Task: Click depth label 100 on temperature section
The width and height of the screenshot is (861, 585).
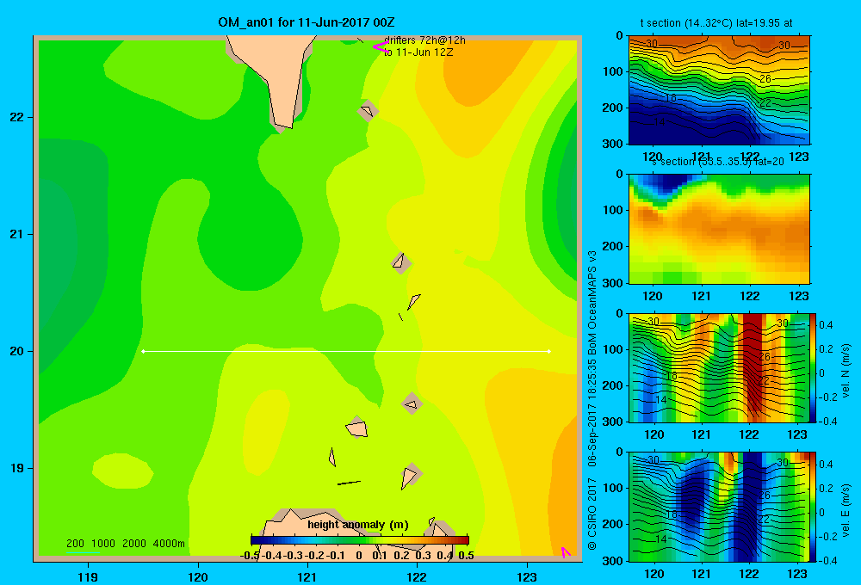Action: pyautogui.click(x=613, y=71)
